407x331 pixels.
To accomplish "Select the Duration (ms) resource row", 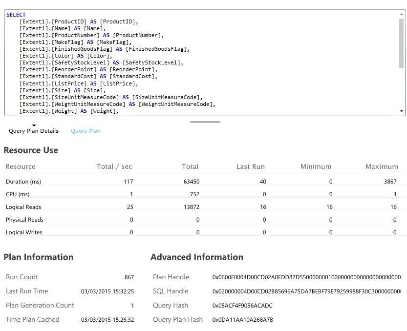I will (23, 182).
